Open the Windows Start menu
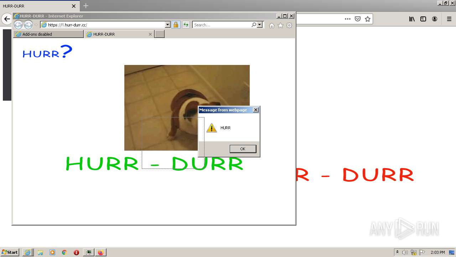The image size is (456, 257). (x=10, y=252)
